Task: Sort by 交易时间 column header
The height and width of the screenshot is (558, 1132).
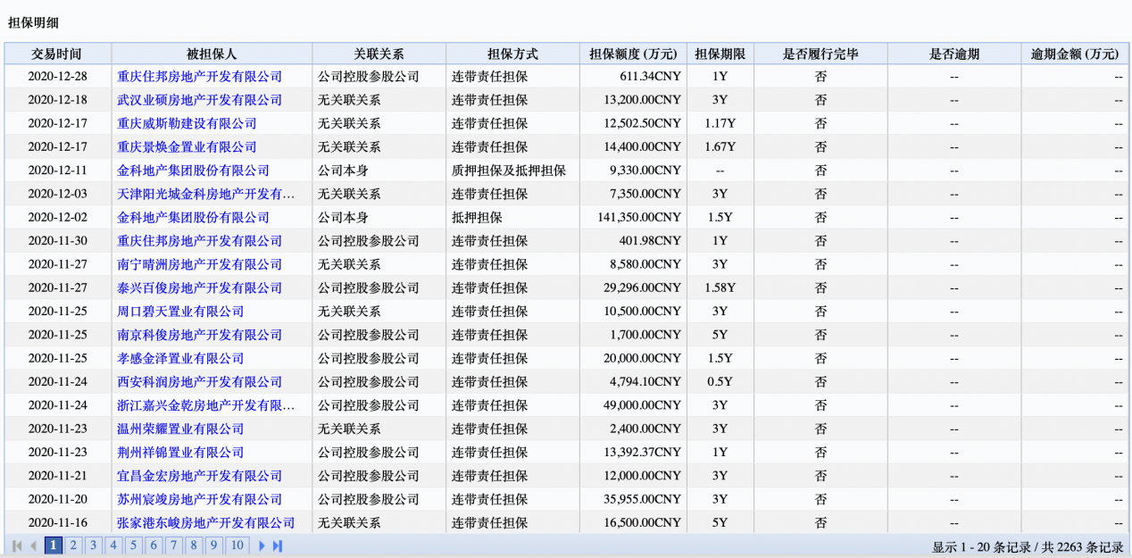Action: click(x=57, y=54)
